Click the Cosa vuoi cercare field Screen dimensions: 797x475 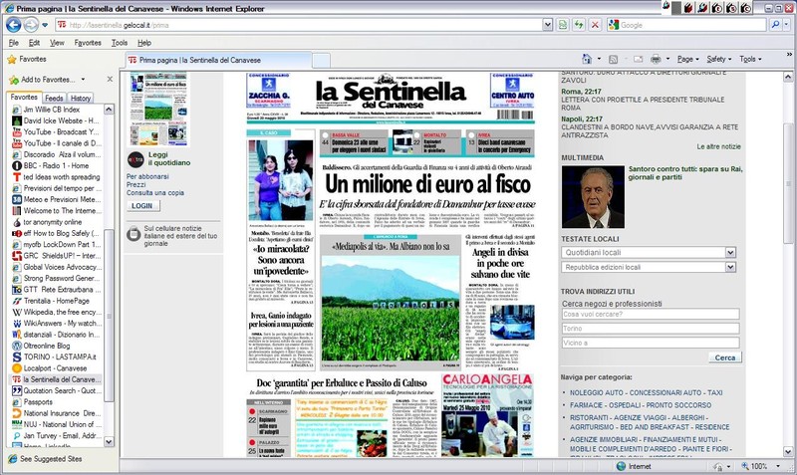(x=651, y=314)
